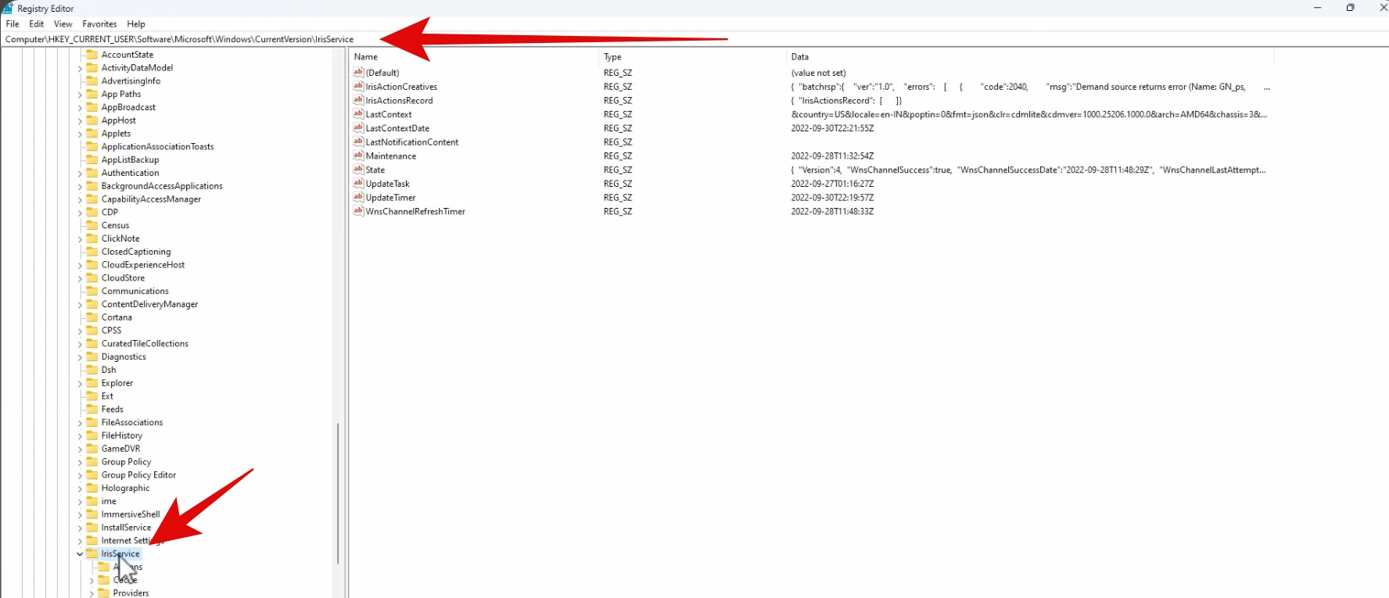Click the Feeds folder icon
This screenshot has height=598, width=1389.
point(92,409)
